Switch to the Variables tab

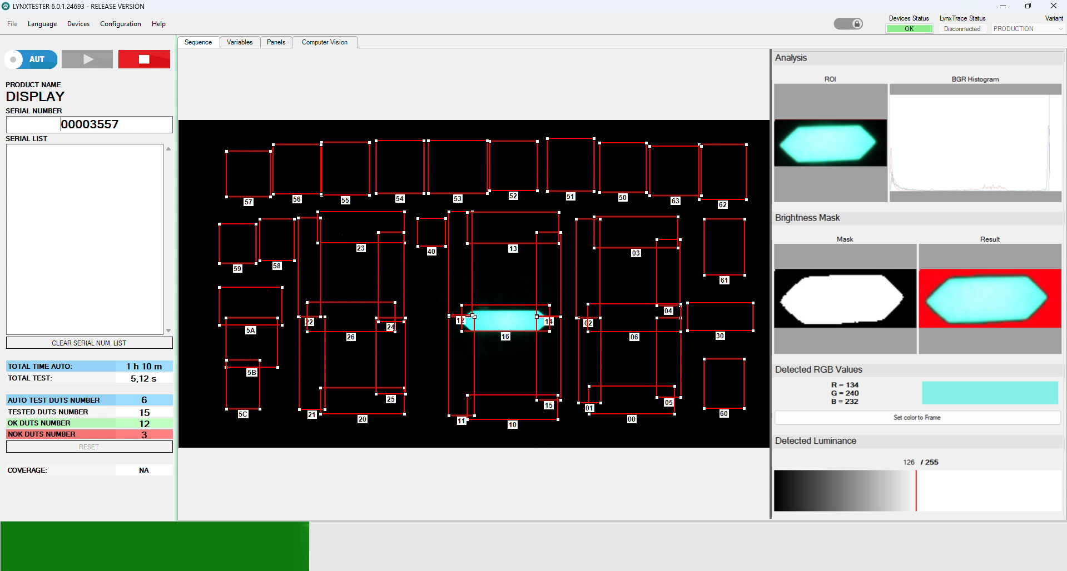(240, 42)
